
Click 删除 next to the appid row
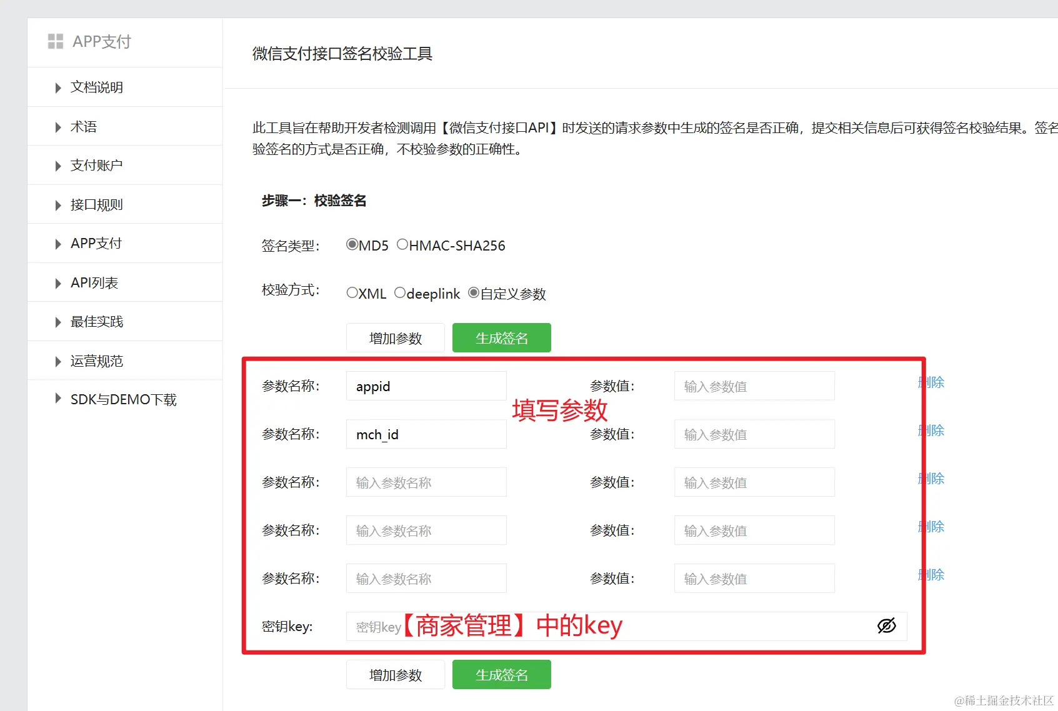click(x=931, y=382)
